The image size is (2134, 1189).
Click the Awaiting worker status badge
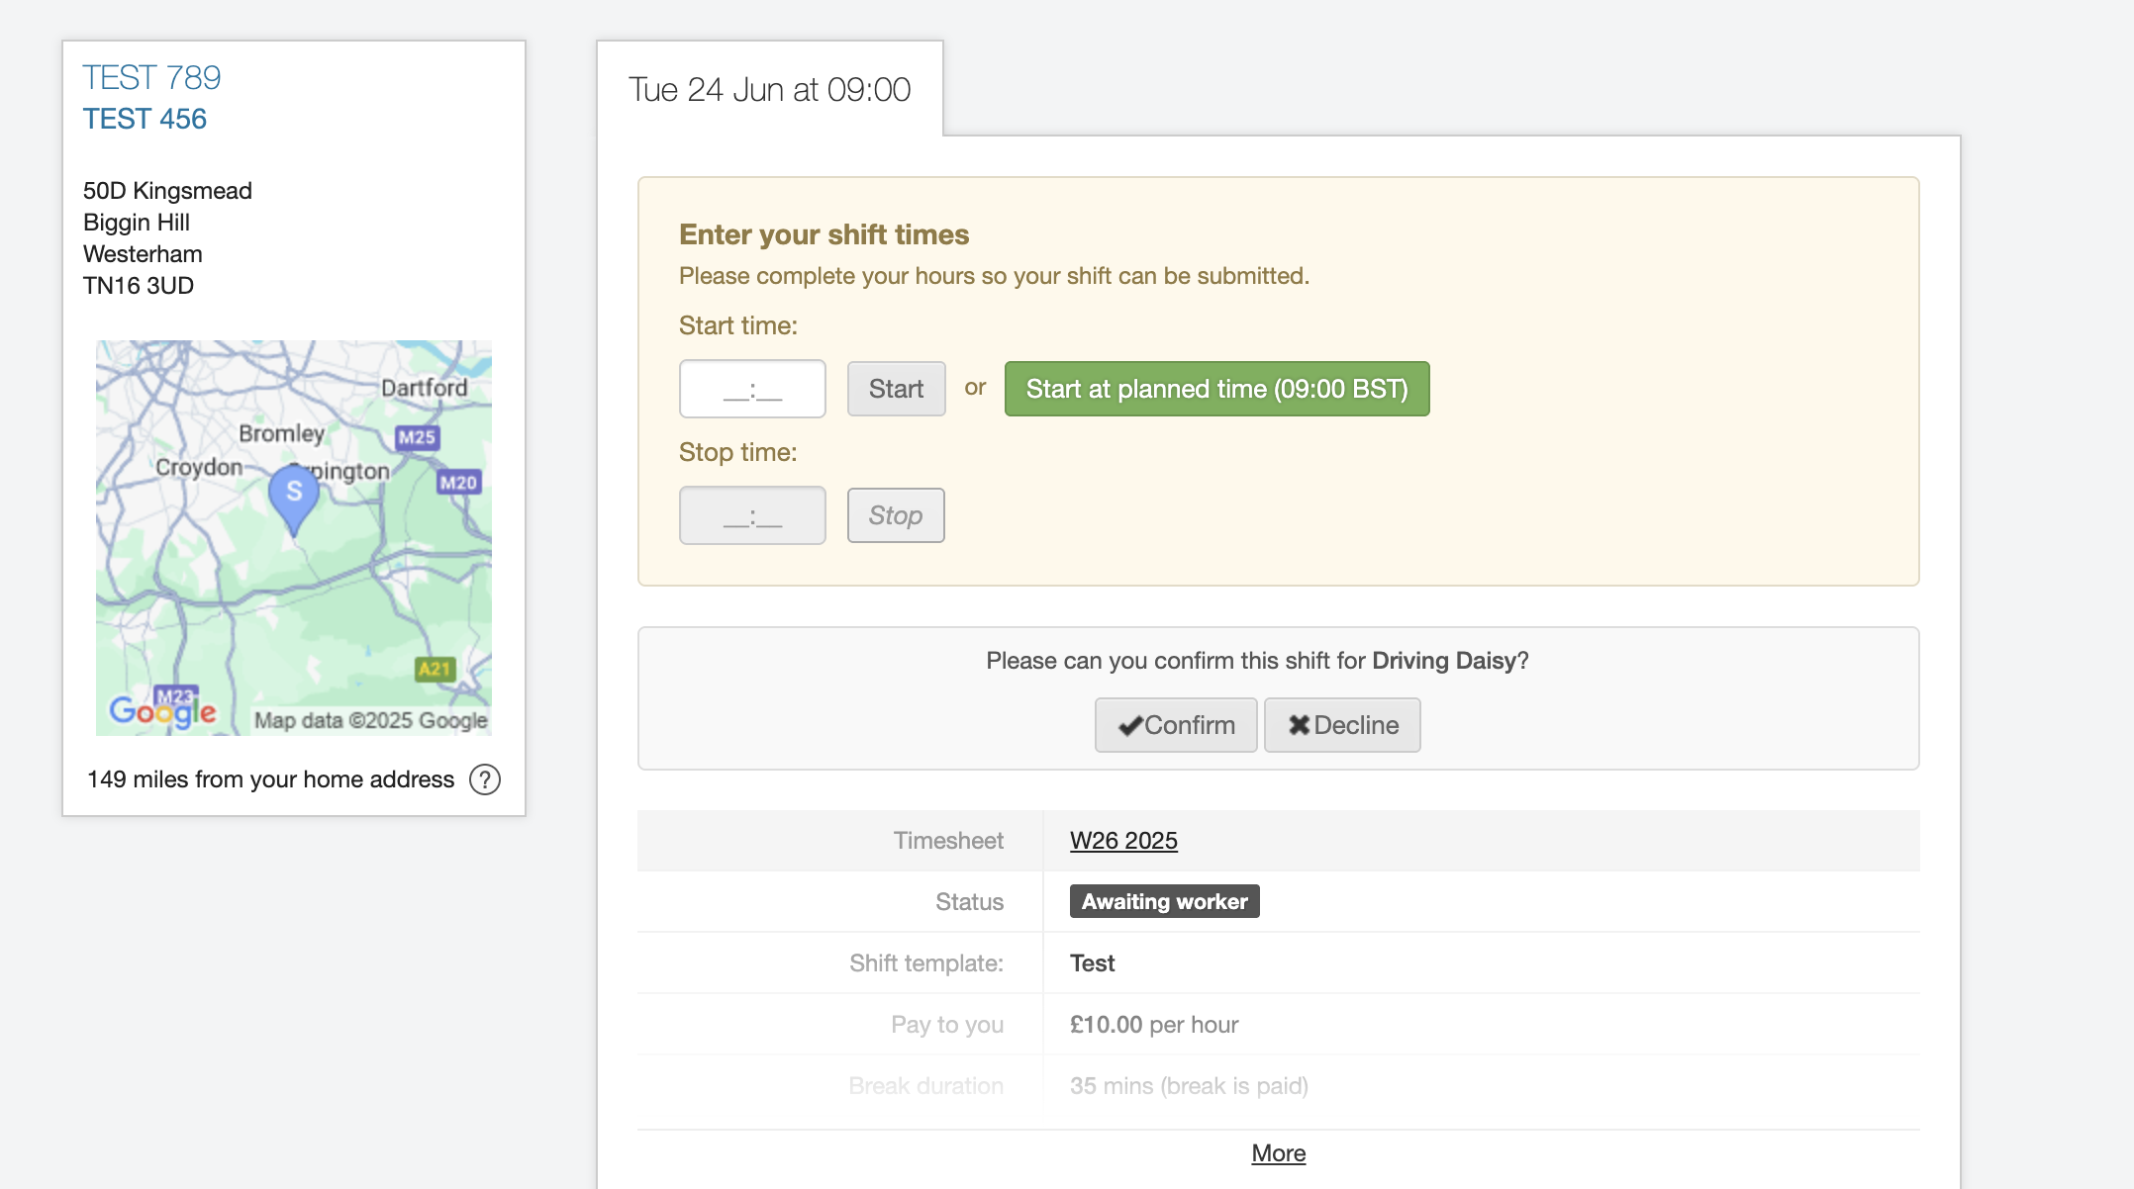[x=1164, y=901]
